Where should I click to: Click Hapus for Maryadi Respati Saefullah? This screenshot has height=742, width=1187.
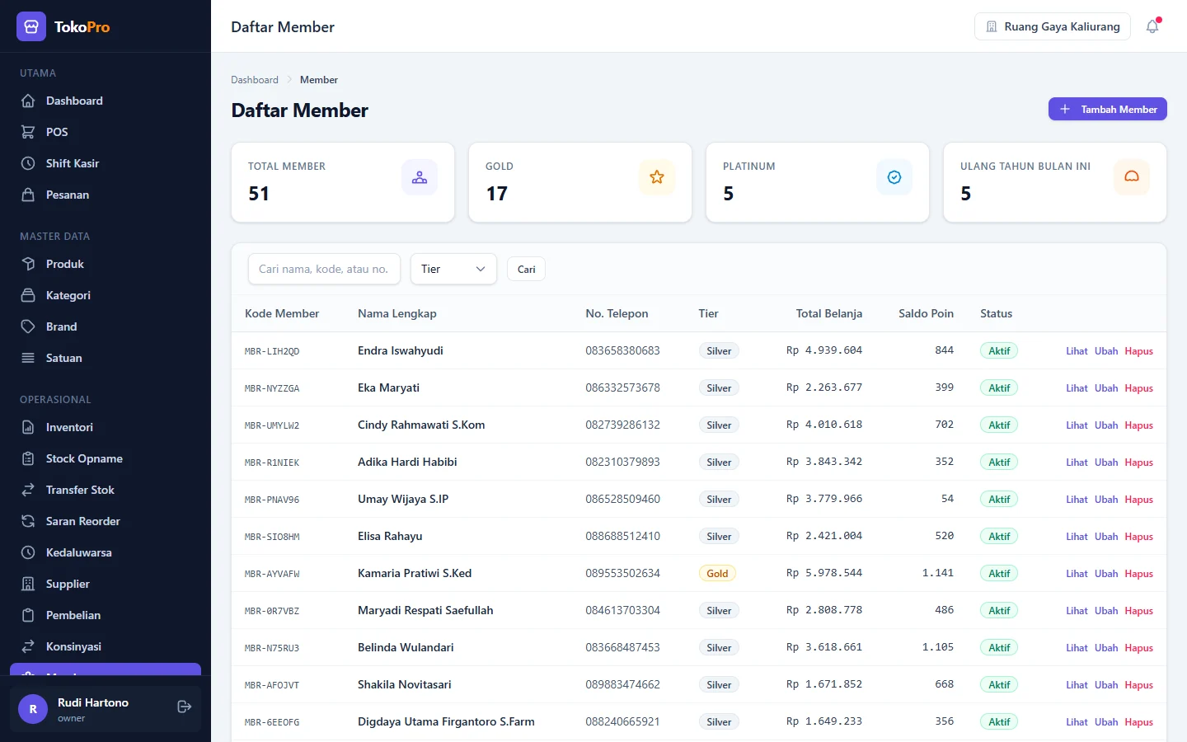click(x=1138, y=611)
